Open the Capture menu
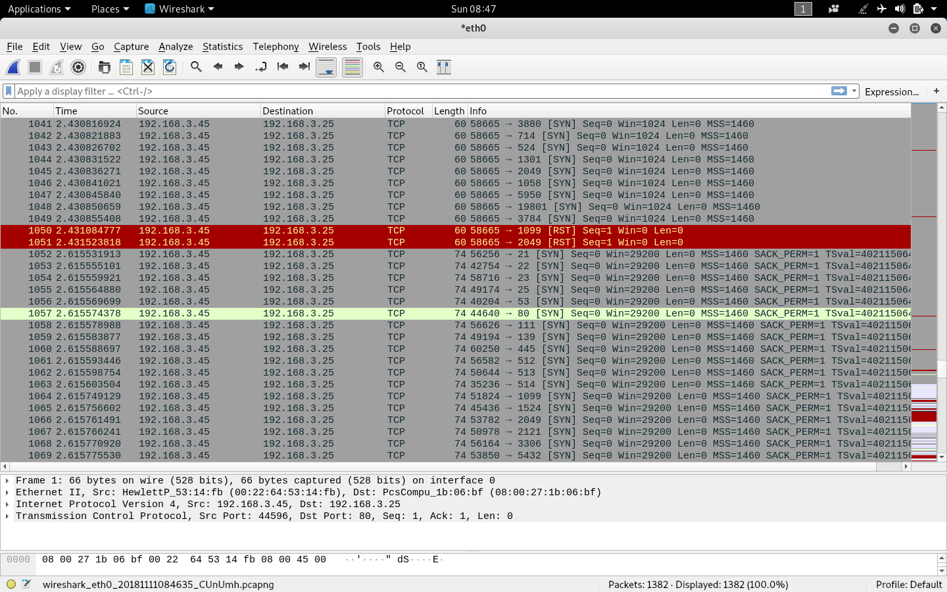 131,47
